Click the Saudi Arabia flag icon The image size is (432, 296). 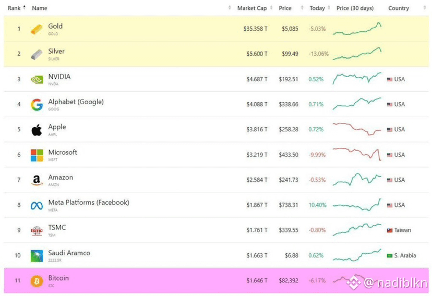tap(390, 255)
